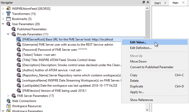This screenshot has width=189, height=112.
Task: Click the Username parameter lock icon
Action: (19, 45)
